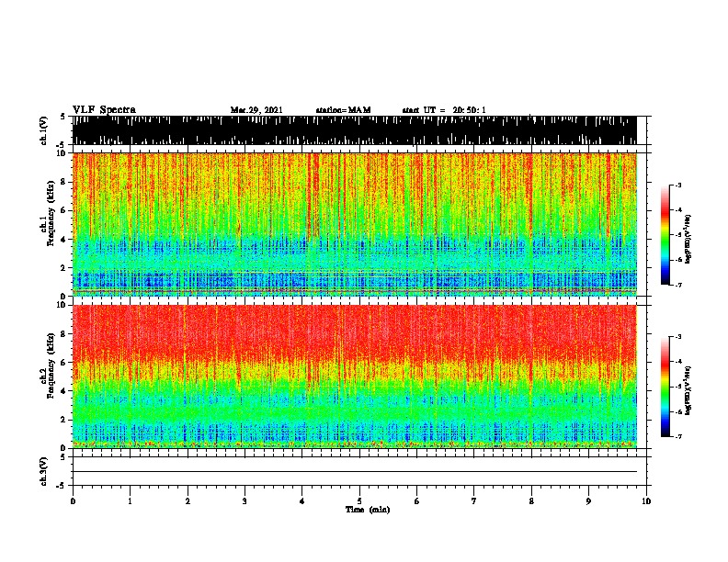Click inside the ch.2 spectrogram panel
The height and width of the screenshot is (562, 728).
[x=355, y=377]
